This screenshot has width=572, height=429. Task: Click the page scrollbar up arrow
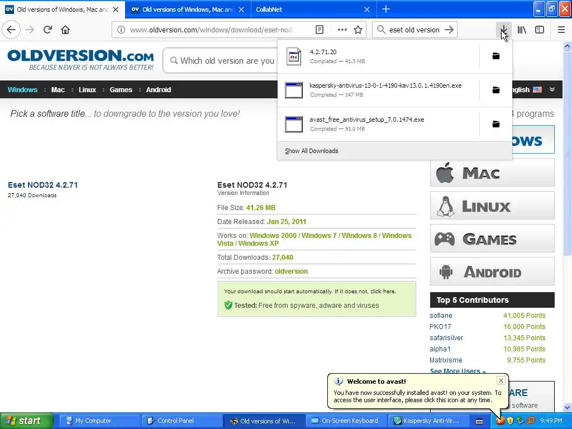click(568, 46)
